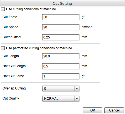Screen dimensions: 125x114
Task: Select the Cut Speed value field
Action: coord(61,27)
